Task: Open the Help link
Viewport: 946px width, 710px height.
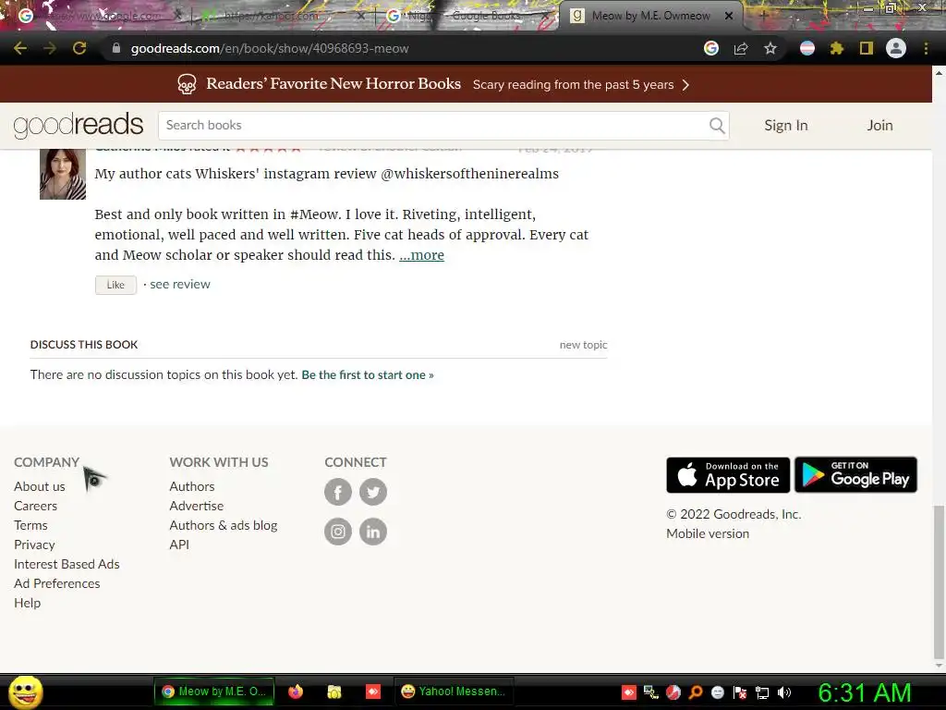Action: click(x=27, y=603)
